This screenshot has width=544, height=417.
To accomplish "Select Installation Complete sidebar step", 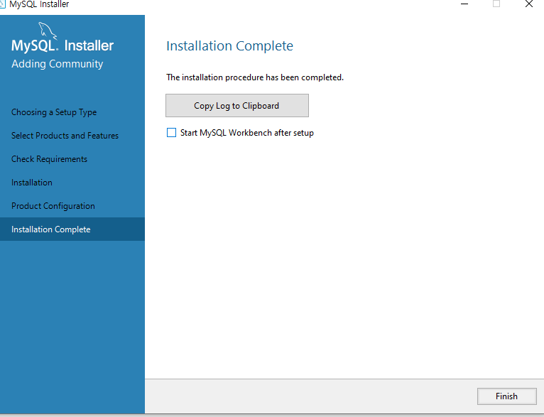I will [72, 229].
